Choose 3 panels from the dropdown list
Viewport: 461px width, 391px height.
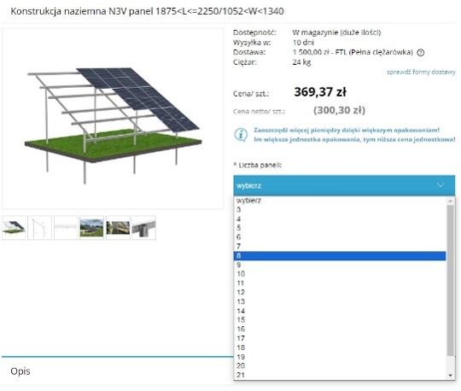coord(340,210)
